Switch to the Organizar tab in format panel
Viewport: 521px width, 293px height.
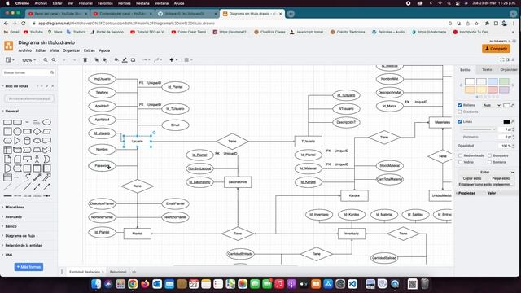coord(508,70)
